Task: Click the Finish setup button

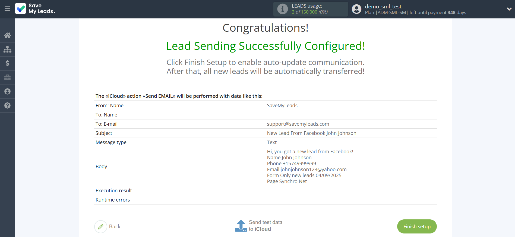Action: tap(417, 226)
